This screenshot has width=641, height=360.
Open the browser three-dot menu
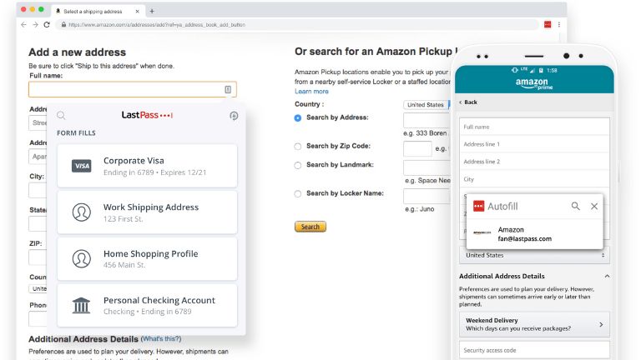click(x=559, y=24)
